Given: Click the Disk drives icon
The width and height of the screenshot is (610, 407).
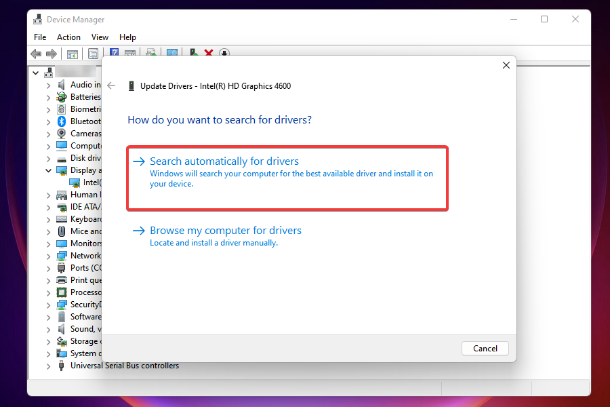Looking at the screenshot, I should point(62,159).
